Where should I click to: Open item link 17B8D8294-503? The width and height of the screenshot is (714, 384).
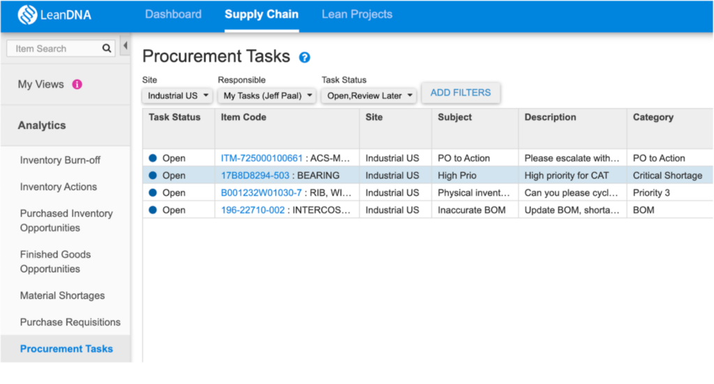(x=255, y=175)
